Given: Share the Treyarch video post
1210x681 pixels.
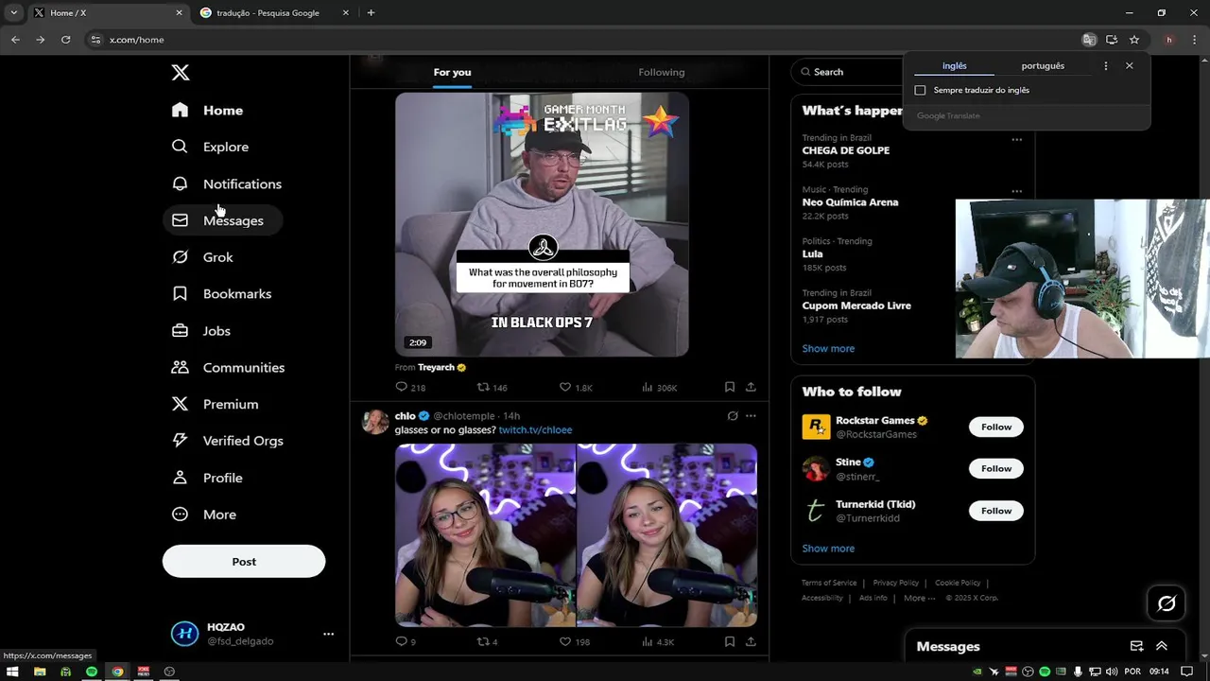Looking at the screenshot, I should (x=751, y=387).
